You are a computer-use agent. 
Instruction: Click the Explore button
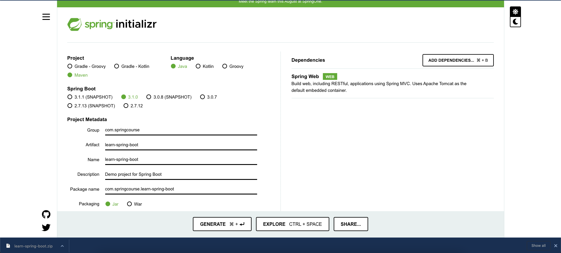[x=292, y=224]
